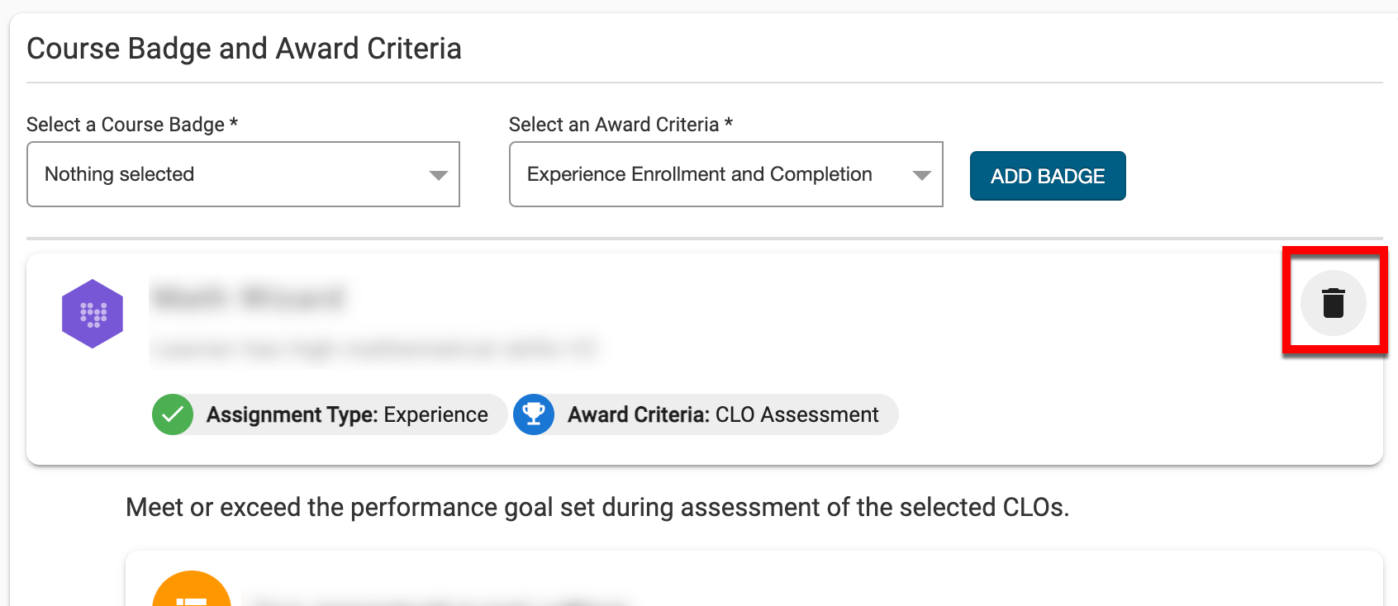Image resolution: width=1398 pixels, height=606 pixels.
Task: Click the Select a Course Badge label
Action: pos(132,125)
